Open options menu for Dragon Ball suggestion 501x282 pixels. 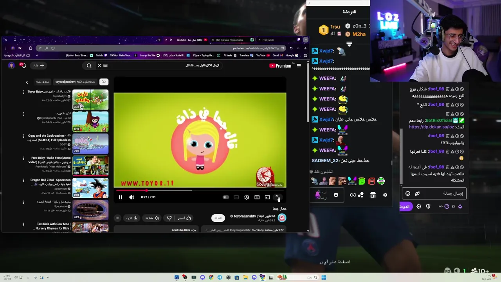23,181
